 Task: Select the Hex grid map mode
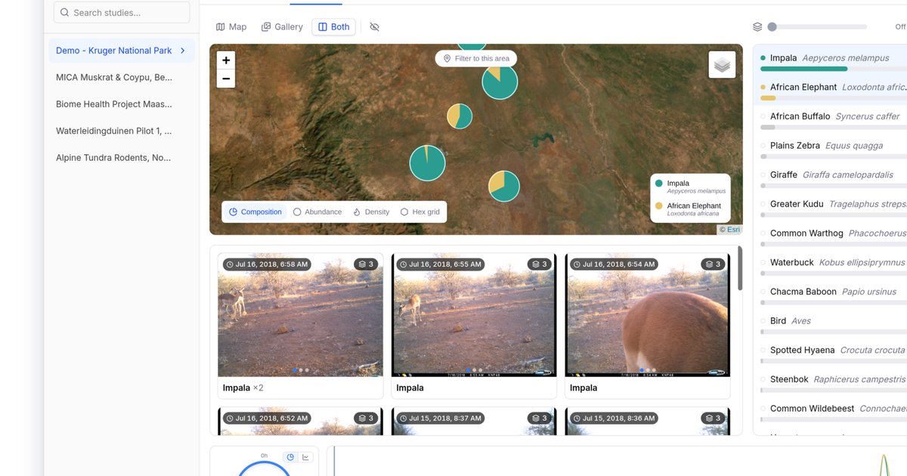click(420, 212)
